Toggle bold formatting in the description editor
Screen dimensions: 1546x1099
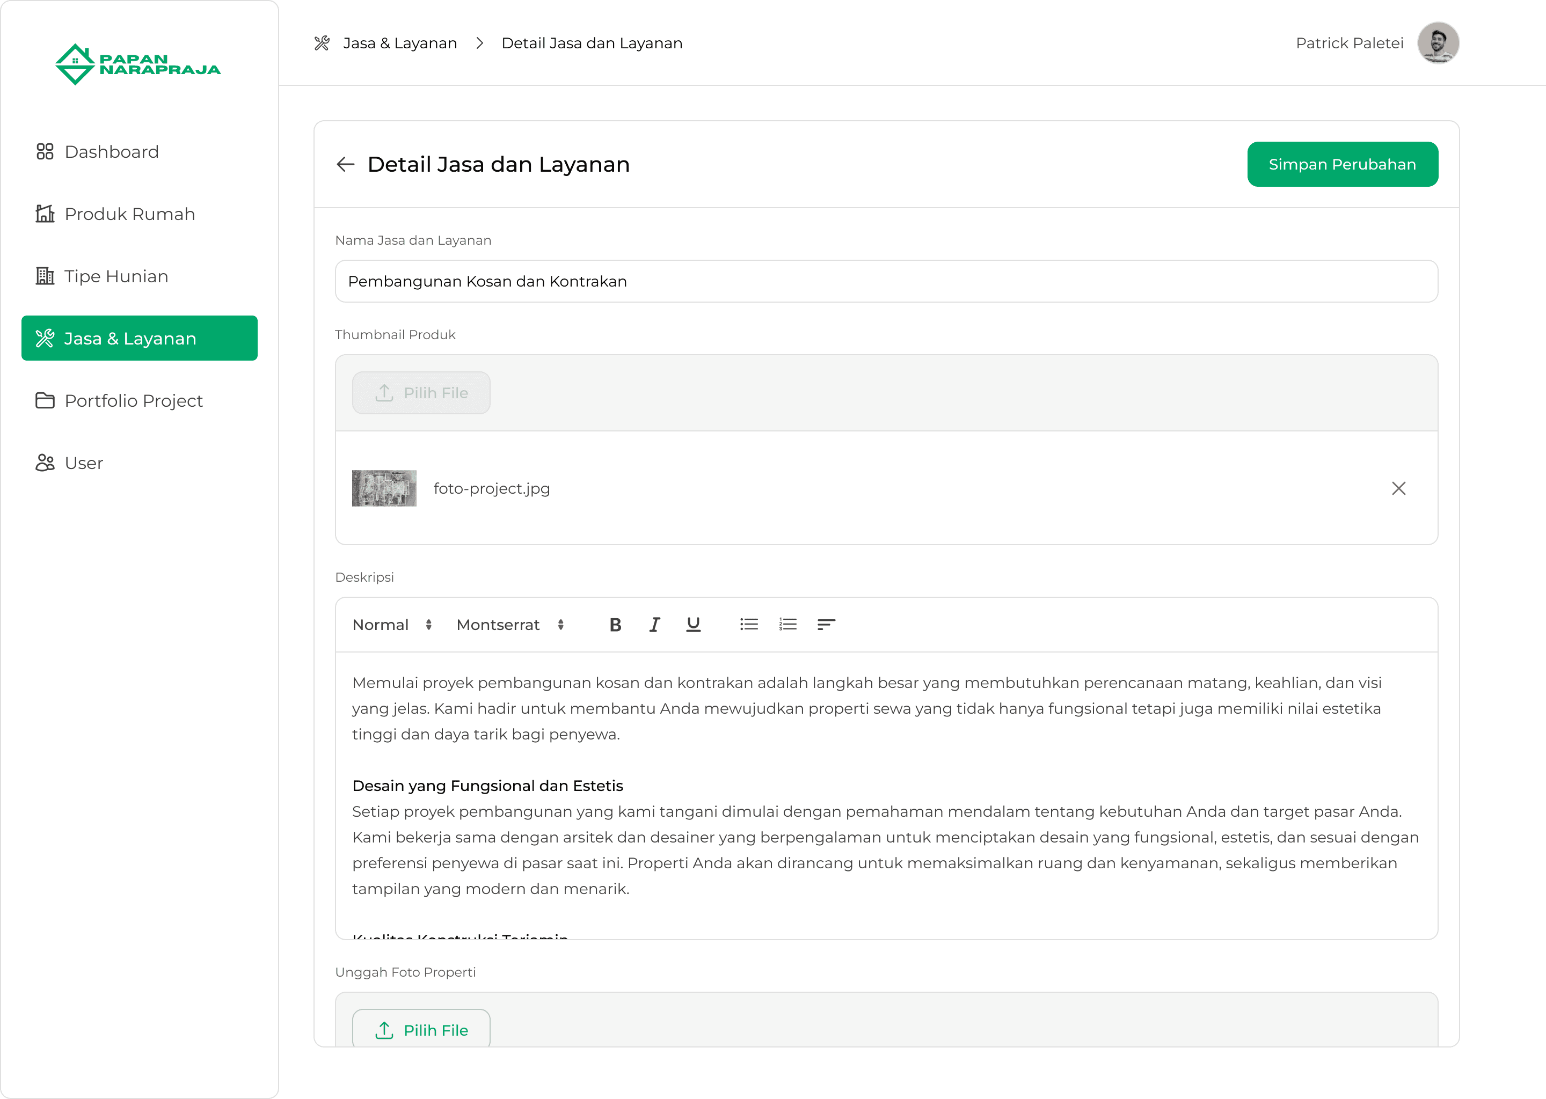point(615,625)
